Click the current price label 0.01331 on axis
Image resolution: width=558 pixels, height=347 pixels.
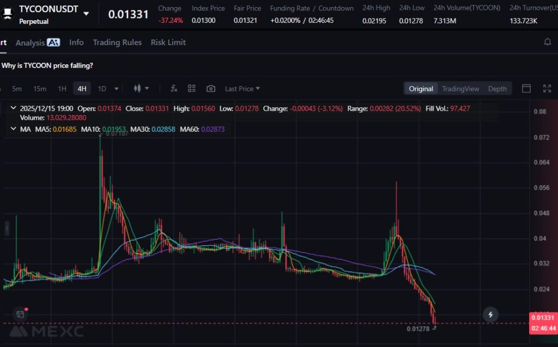(542, 318)
